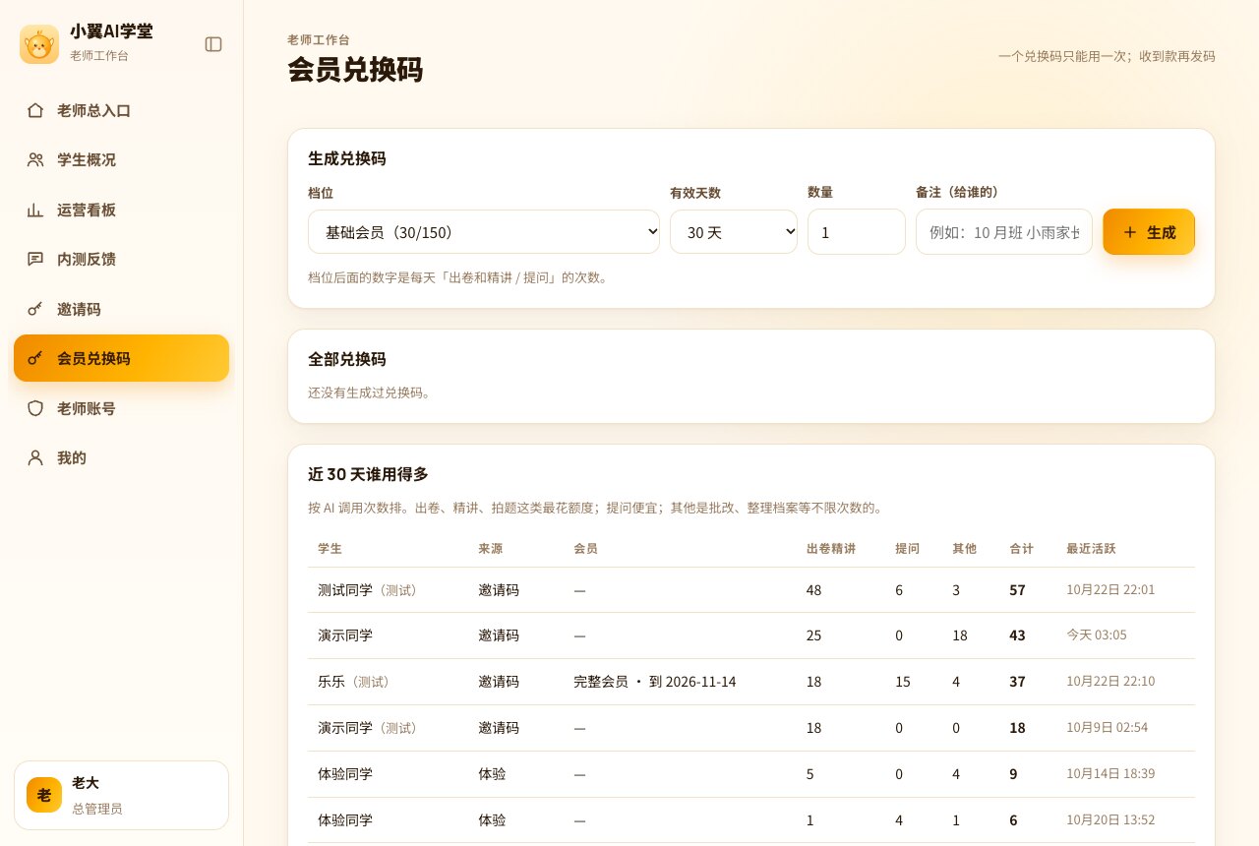Click the 老 avatar badge at bottom
Viewport: 1259px width, 846px height.
[x=44, y=795]
